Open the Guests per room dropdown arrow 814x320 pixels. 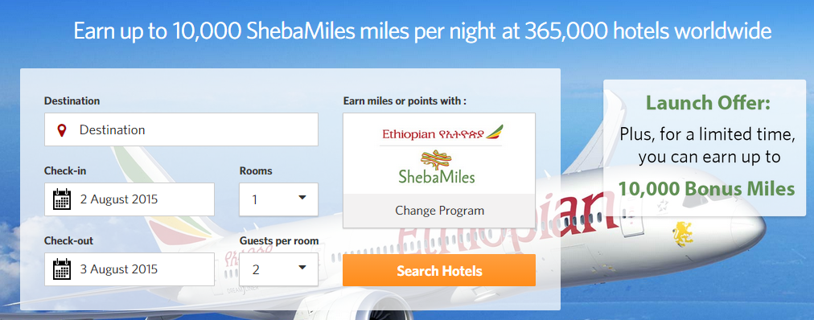coord(302,268)
